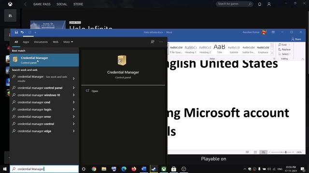Click Replace in Word Editing group
Image resolution: width=309 pixels, height=173 pixels.
[x=284, y=49]
